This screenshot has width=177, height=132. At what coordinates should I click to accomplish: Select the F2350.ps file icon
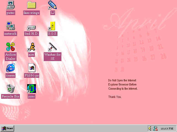pyautogui.click(x=31, y=67)
